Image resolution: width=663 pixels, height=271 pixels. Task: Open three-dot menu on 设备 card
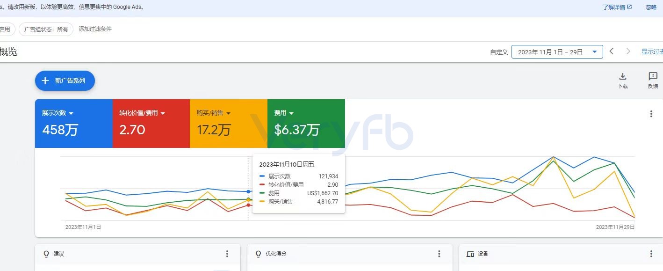[x=651, y=254]
